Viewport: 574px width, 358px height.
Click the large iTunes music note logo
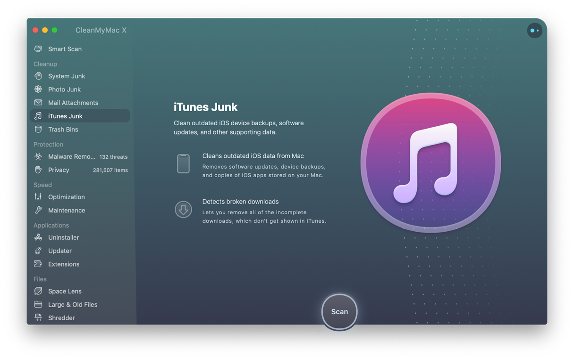pyautogui.click(x=430, y=163)
